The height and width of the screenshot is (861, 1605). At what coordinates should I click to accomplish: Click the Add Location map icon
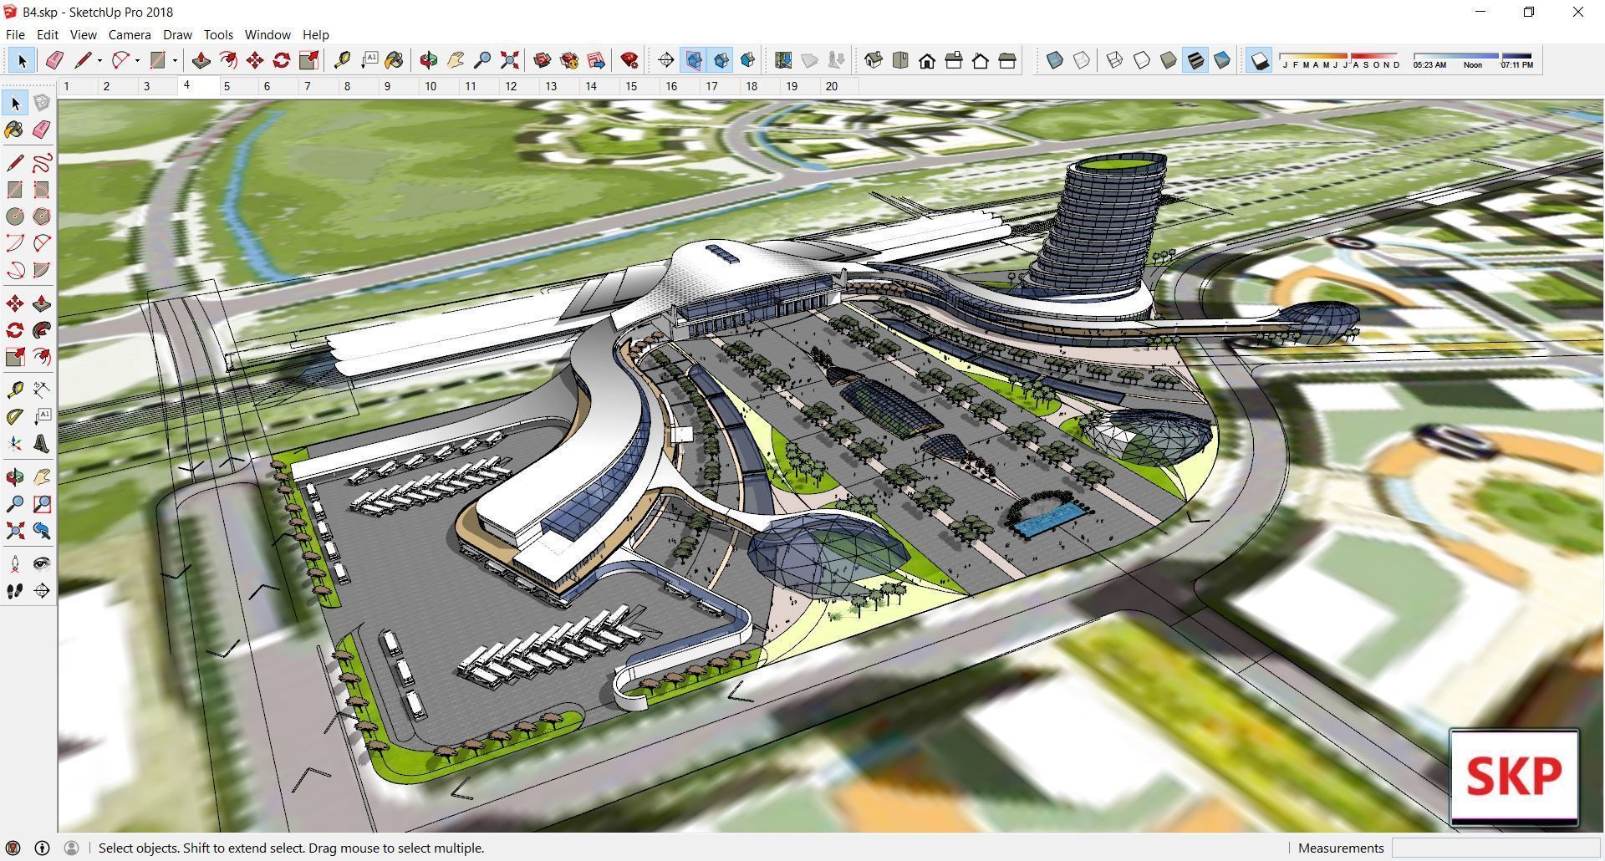783,60
